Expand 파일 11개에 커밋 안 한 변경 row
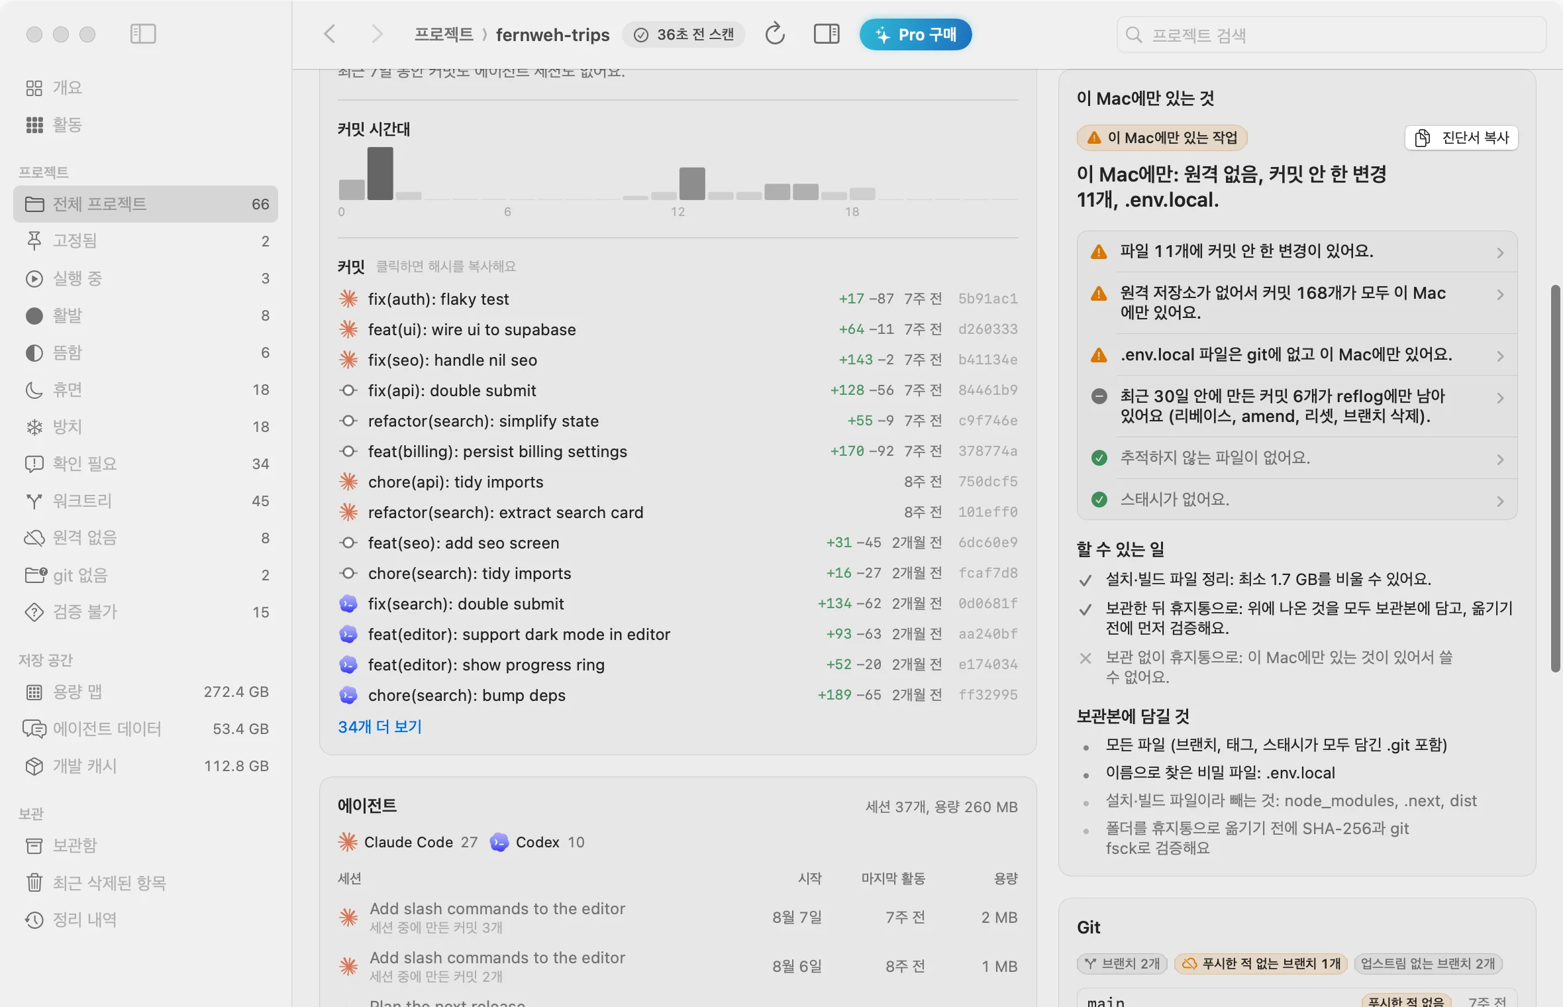This screenshot has width=1563, height=1007. pyautogui.click(x=1297, y=252)
